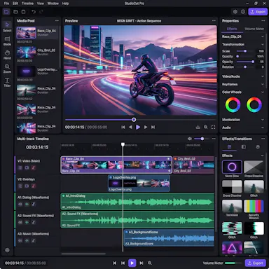The height and width of the screenshot is (269, 269).
Task: Play the preview with center play button
Action: click(x=138, y=127)
